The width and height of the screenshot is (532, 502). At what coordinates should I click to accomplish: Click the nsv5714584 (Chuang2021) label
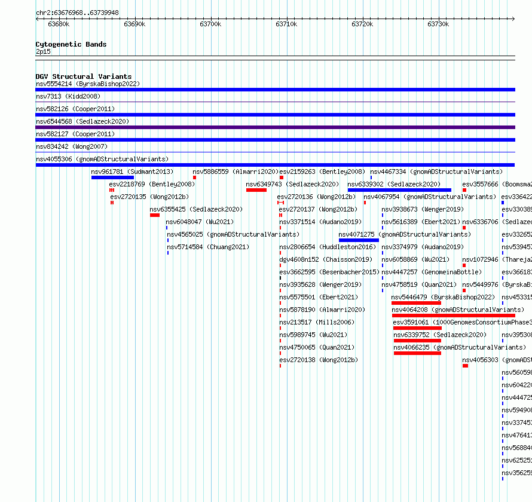click(208, 247)
